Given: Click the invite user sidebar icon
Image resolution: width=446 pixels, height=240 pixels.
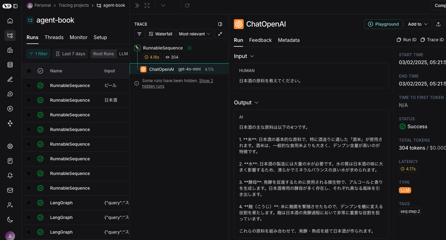Looking at the screenshot, I should coord(10,205).
